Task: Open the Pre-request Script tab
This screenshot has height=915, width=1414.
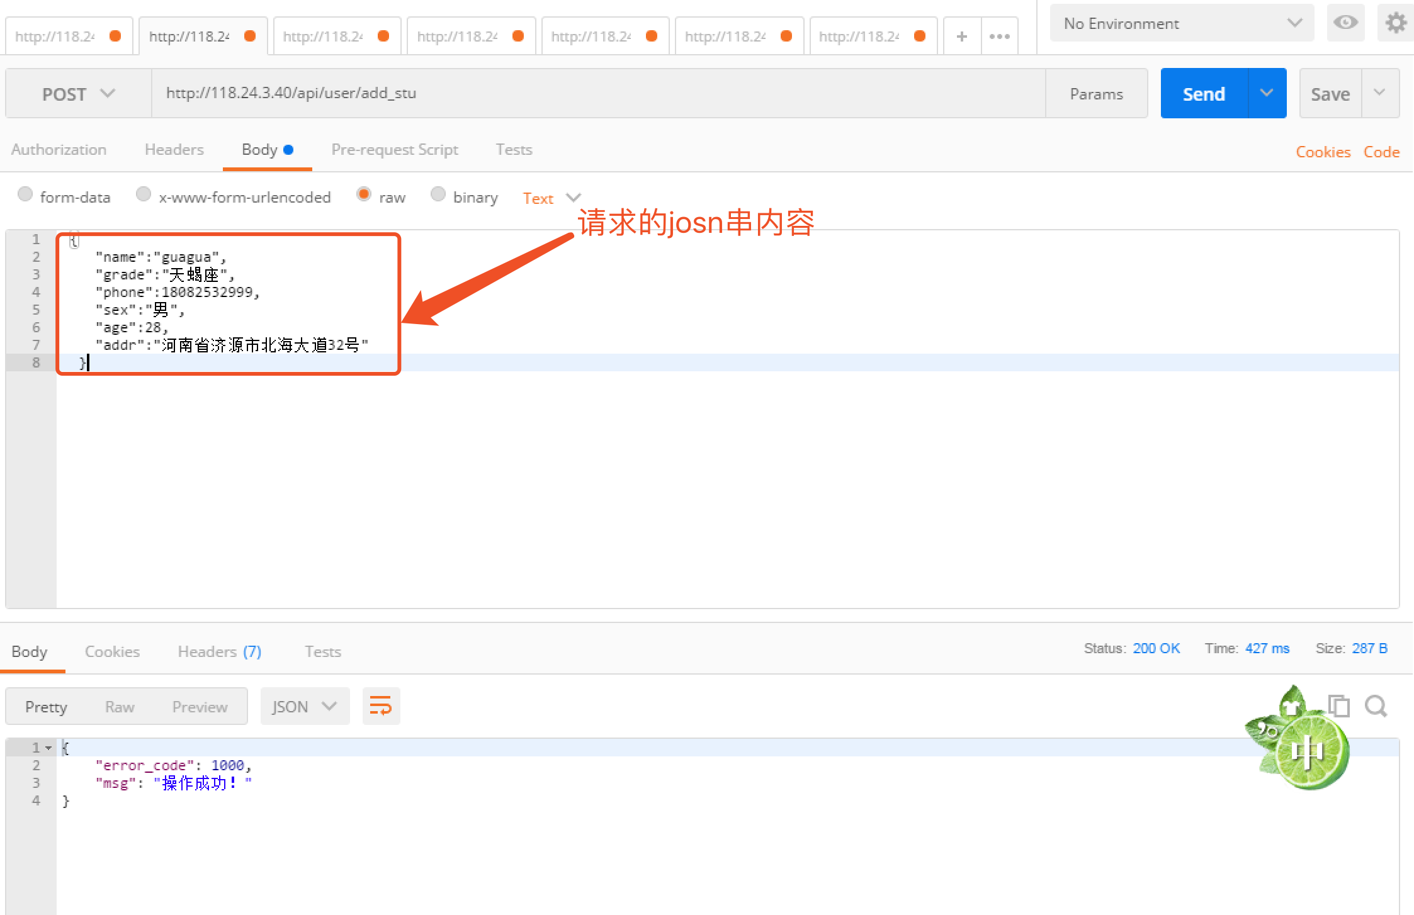Action: 394,150
